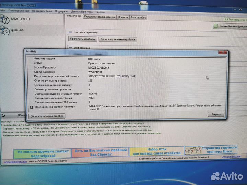Click the Только базовые функции list icon
247x185 pixels.
tap(216, 26)
